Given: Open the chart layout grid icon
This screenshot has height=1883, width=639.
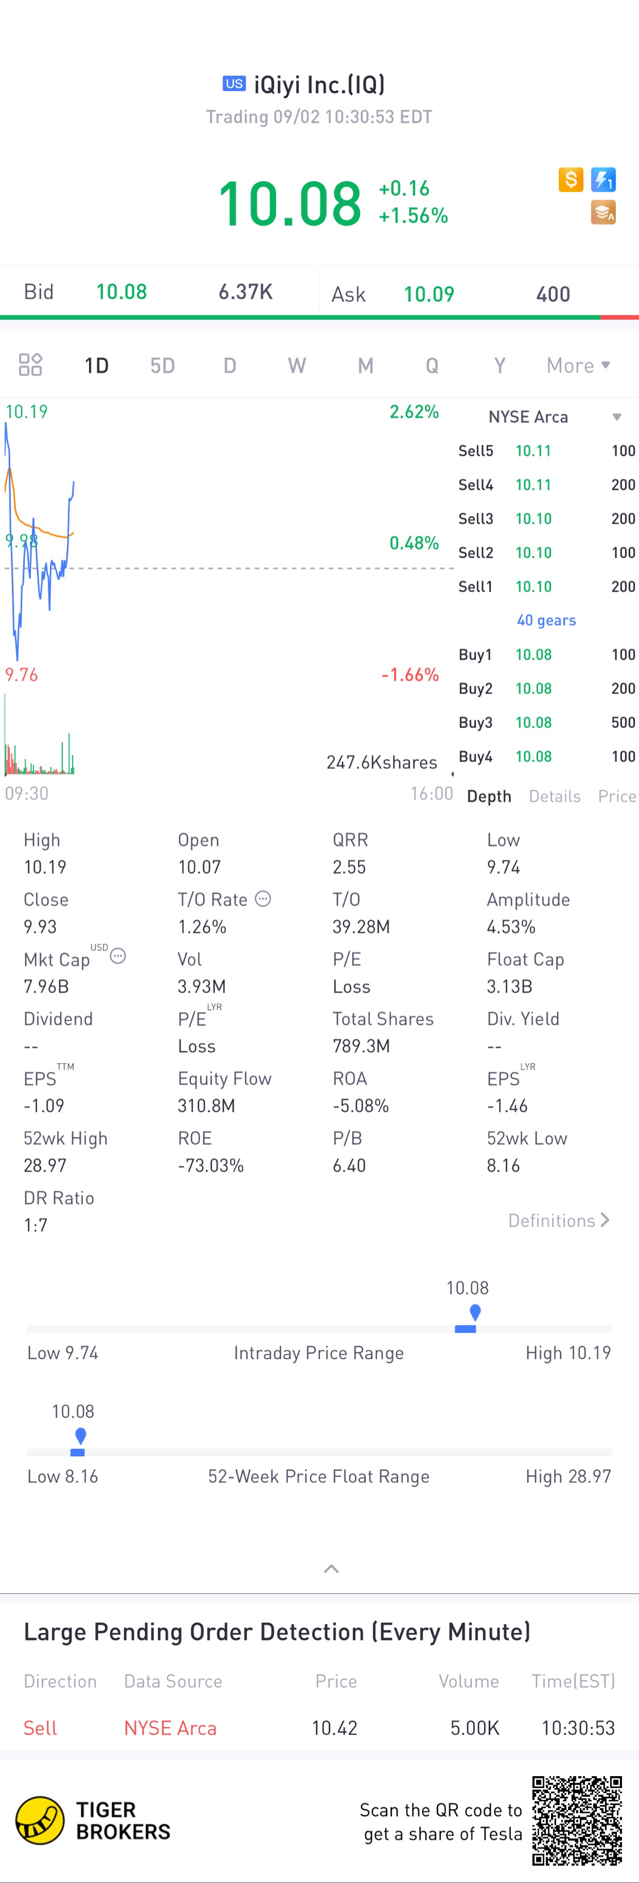Looking at the screenshot, I should (30, 365).
